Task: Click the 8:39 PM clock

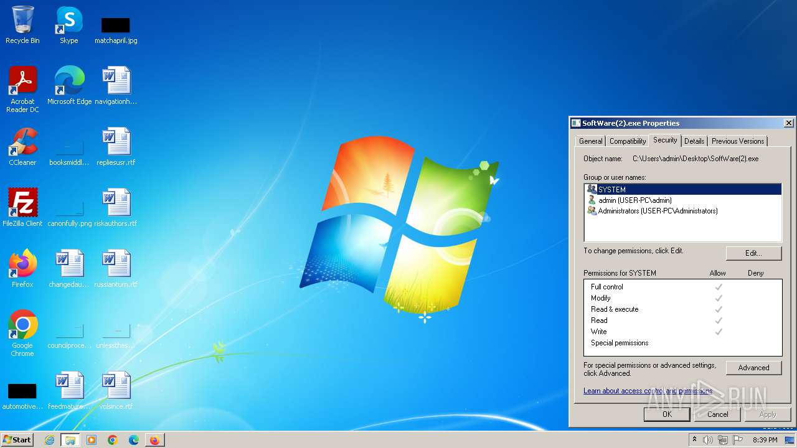Action: [x=765, y=440]
